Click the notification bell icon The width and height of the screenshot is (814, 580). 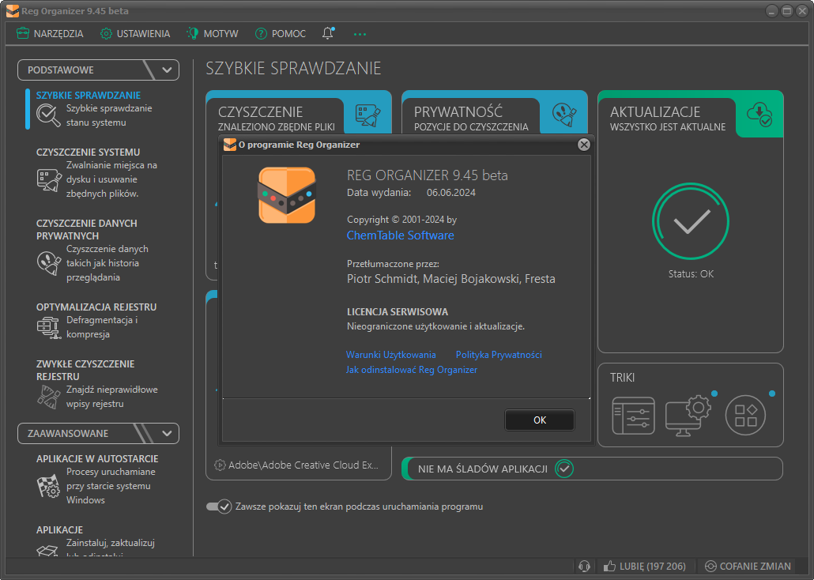(x=328, y=33)
